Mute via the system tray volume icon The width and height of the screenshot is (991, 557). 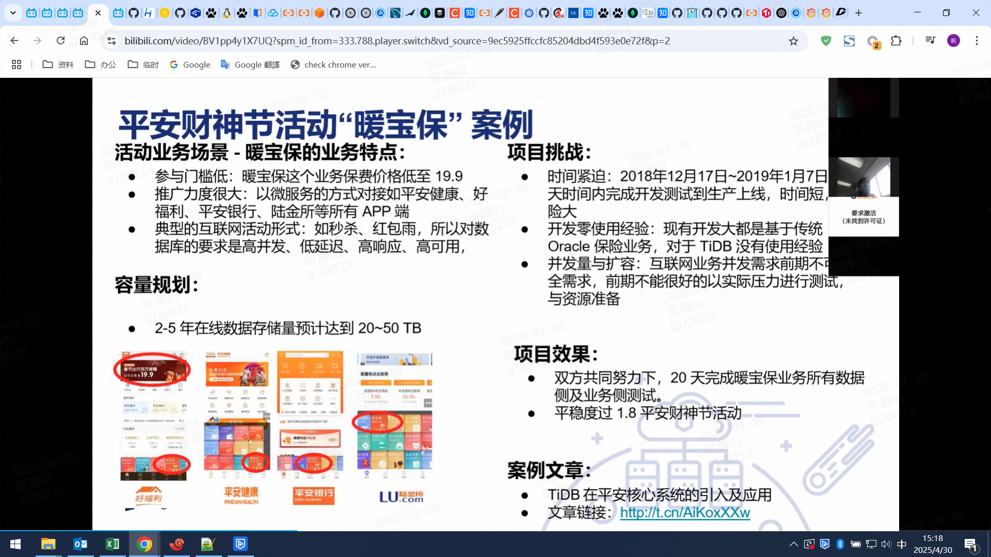pos(886,544)
